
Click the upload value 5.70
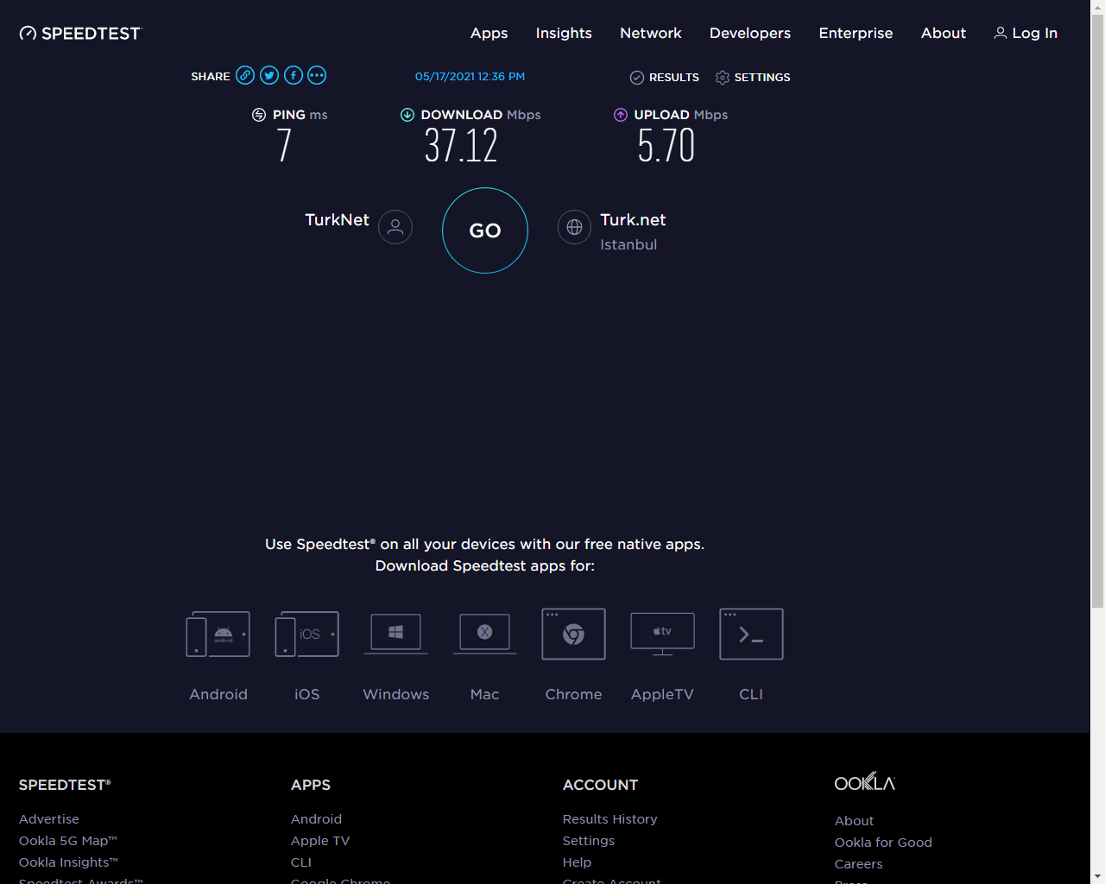pyautogui.click(x=666, y=145)
